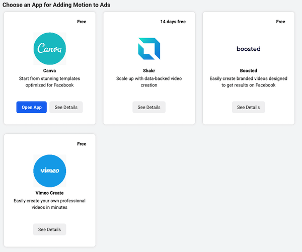See details for Vimeo Create

tap(49, 229)
